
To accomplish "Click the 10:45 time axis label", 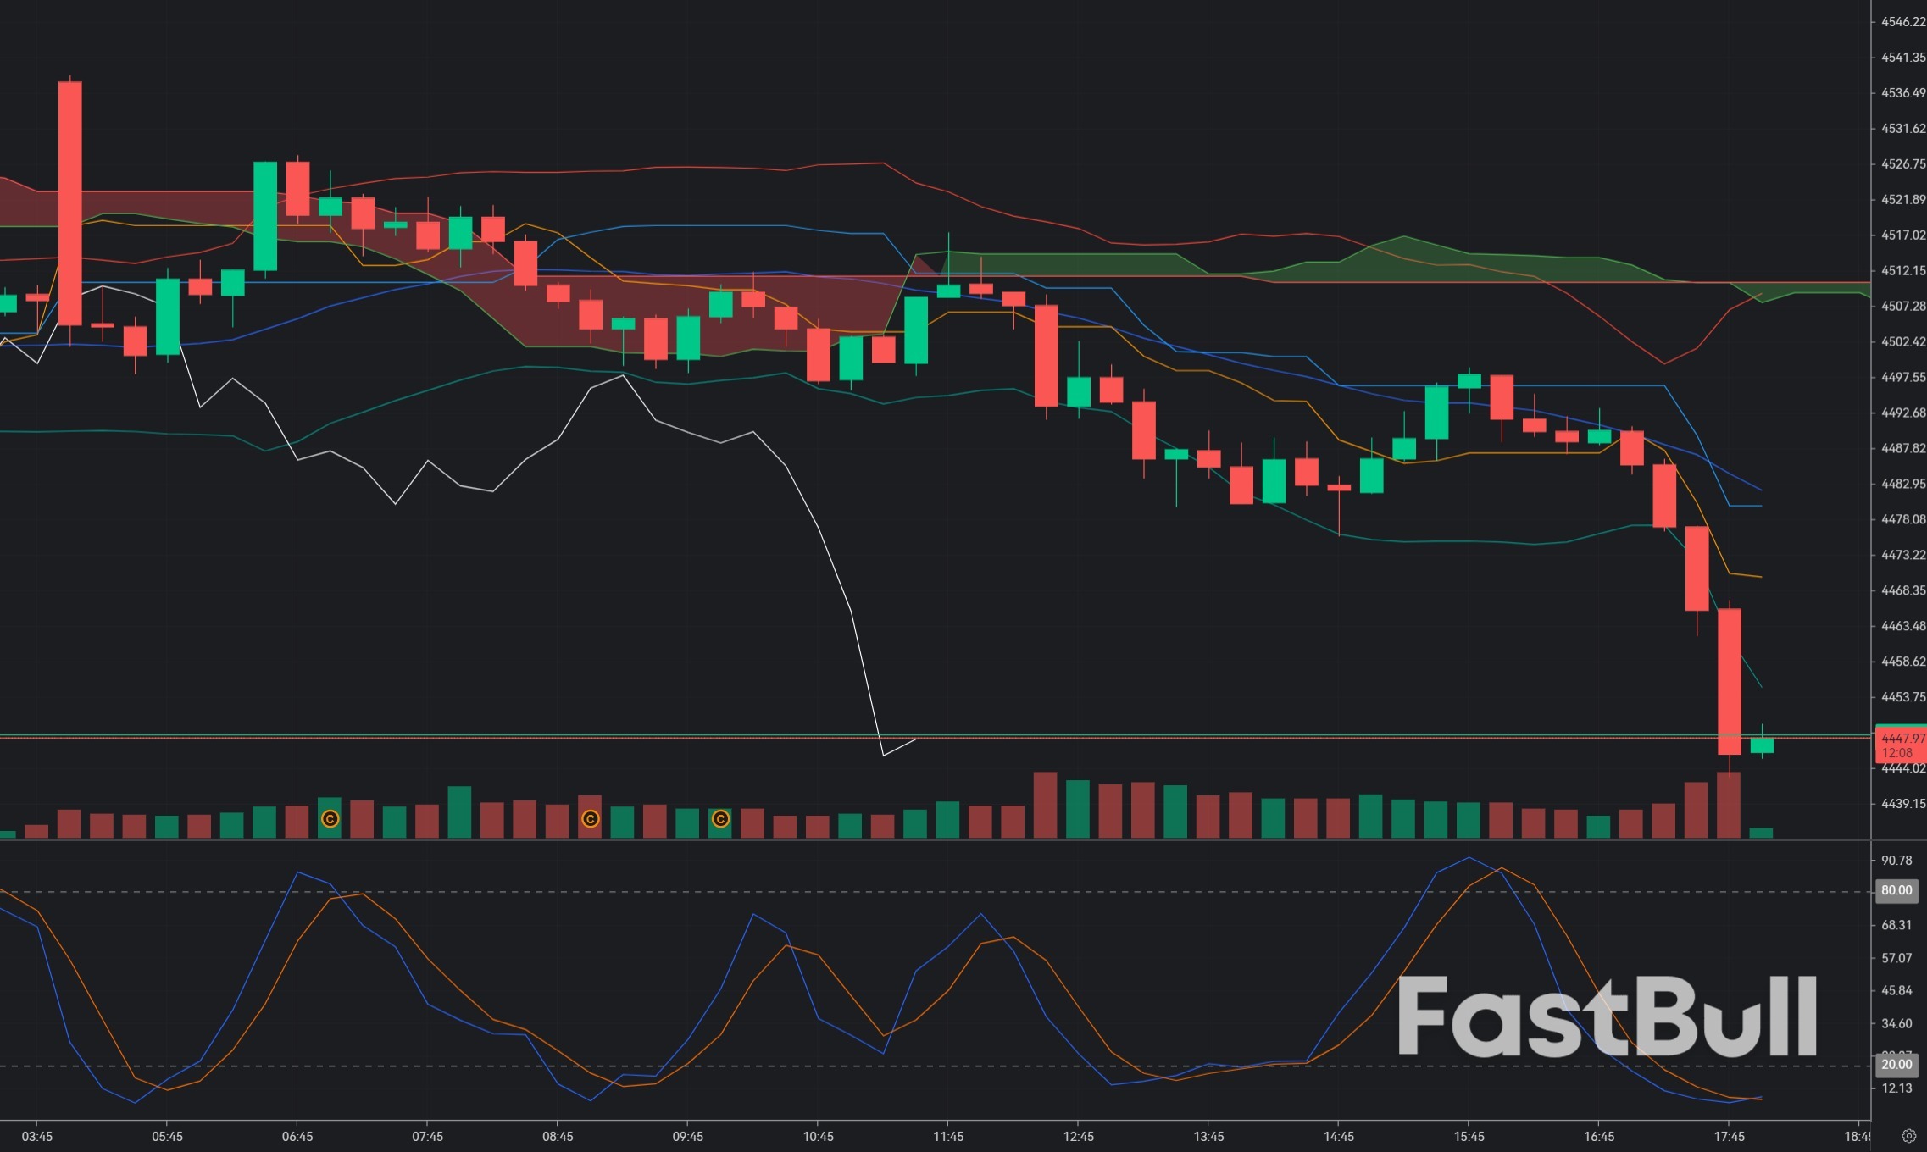I will click(818, 1137).
